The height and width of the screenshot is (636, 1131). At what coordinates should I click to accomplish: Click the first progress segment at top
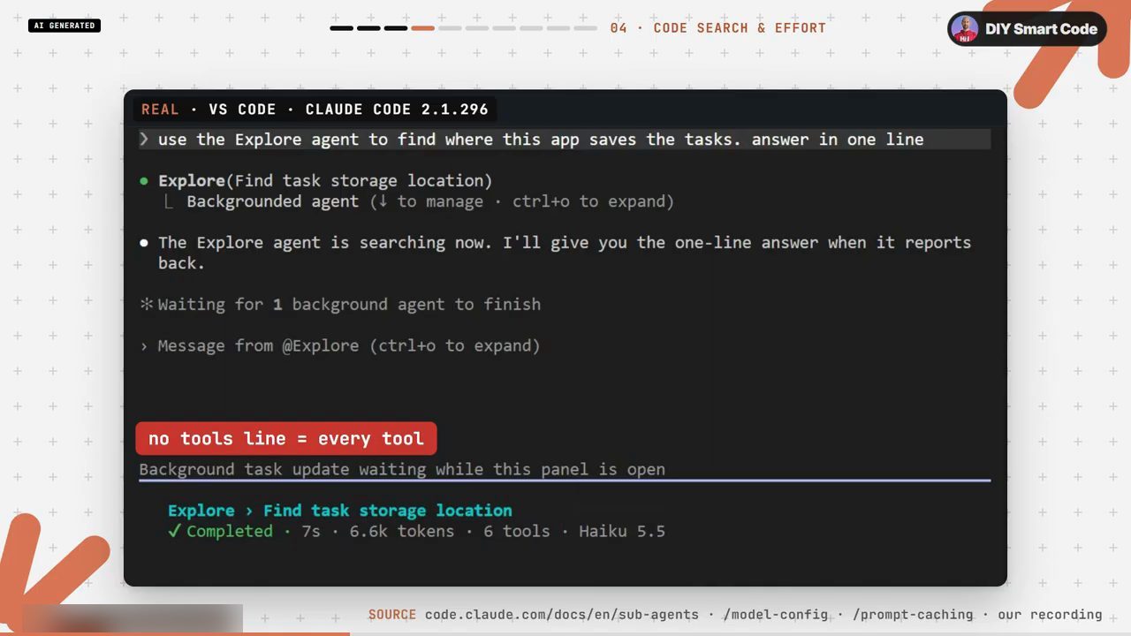(341, 28)
